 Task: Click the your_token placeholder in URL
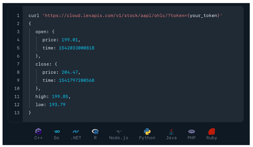203,15
